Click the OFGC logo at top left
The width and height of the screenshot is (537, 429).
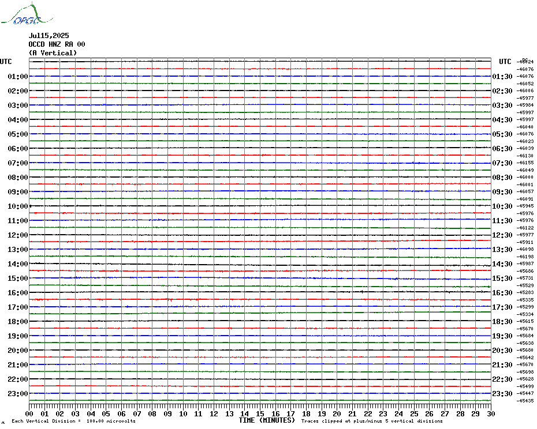(x=27, y=14)
